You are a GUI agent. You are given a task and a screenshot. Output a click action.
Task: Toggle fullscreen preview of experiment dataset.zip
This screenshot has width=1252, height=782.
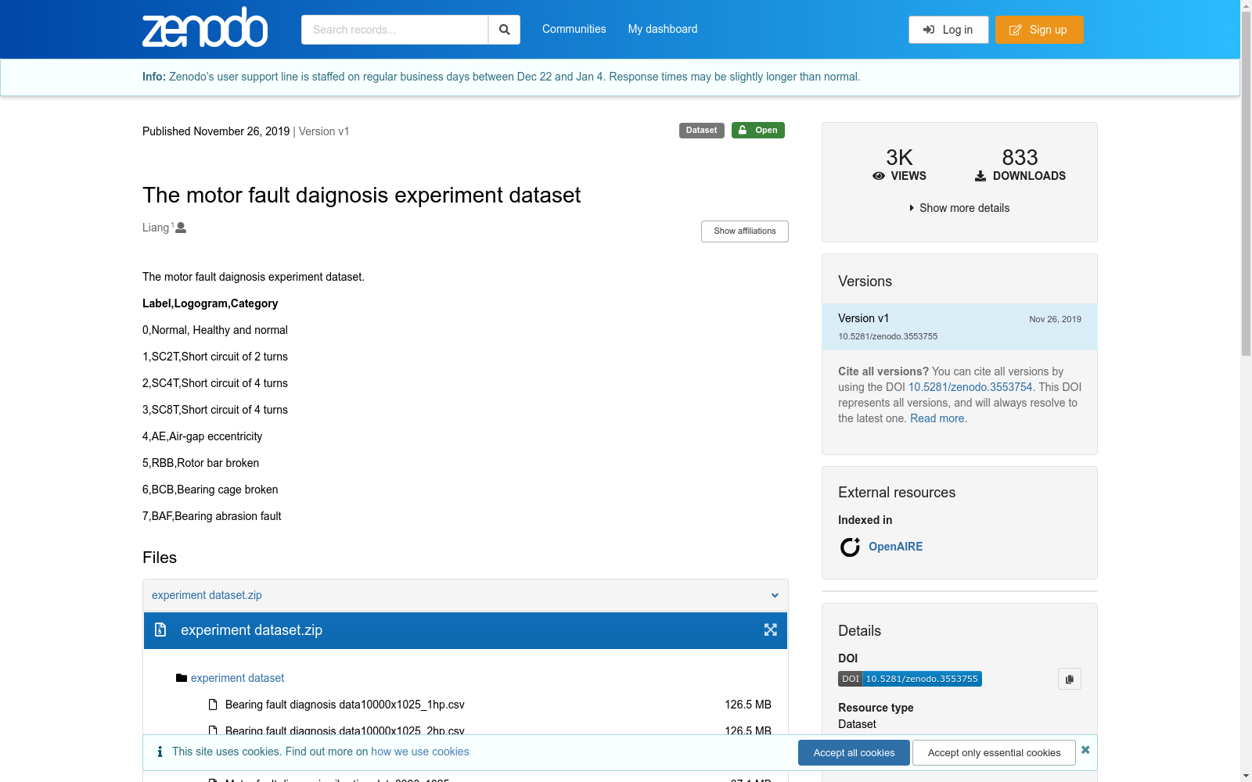point(771,630)
